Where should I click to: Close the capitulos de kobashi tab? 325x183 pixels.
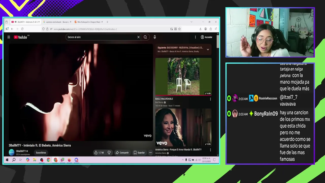click(70, 22)
